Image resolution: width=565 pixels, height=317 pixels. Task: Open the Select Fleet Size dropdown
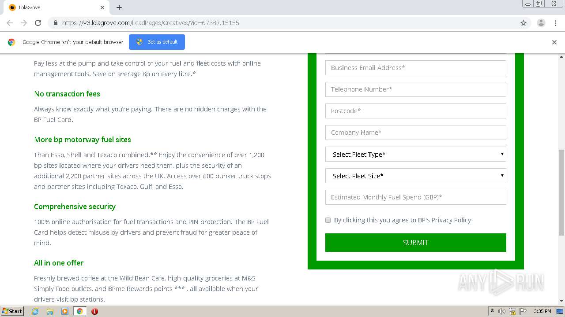click(x=415, y=176)
